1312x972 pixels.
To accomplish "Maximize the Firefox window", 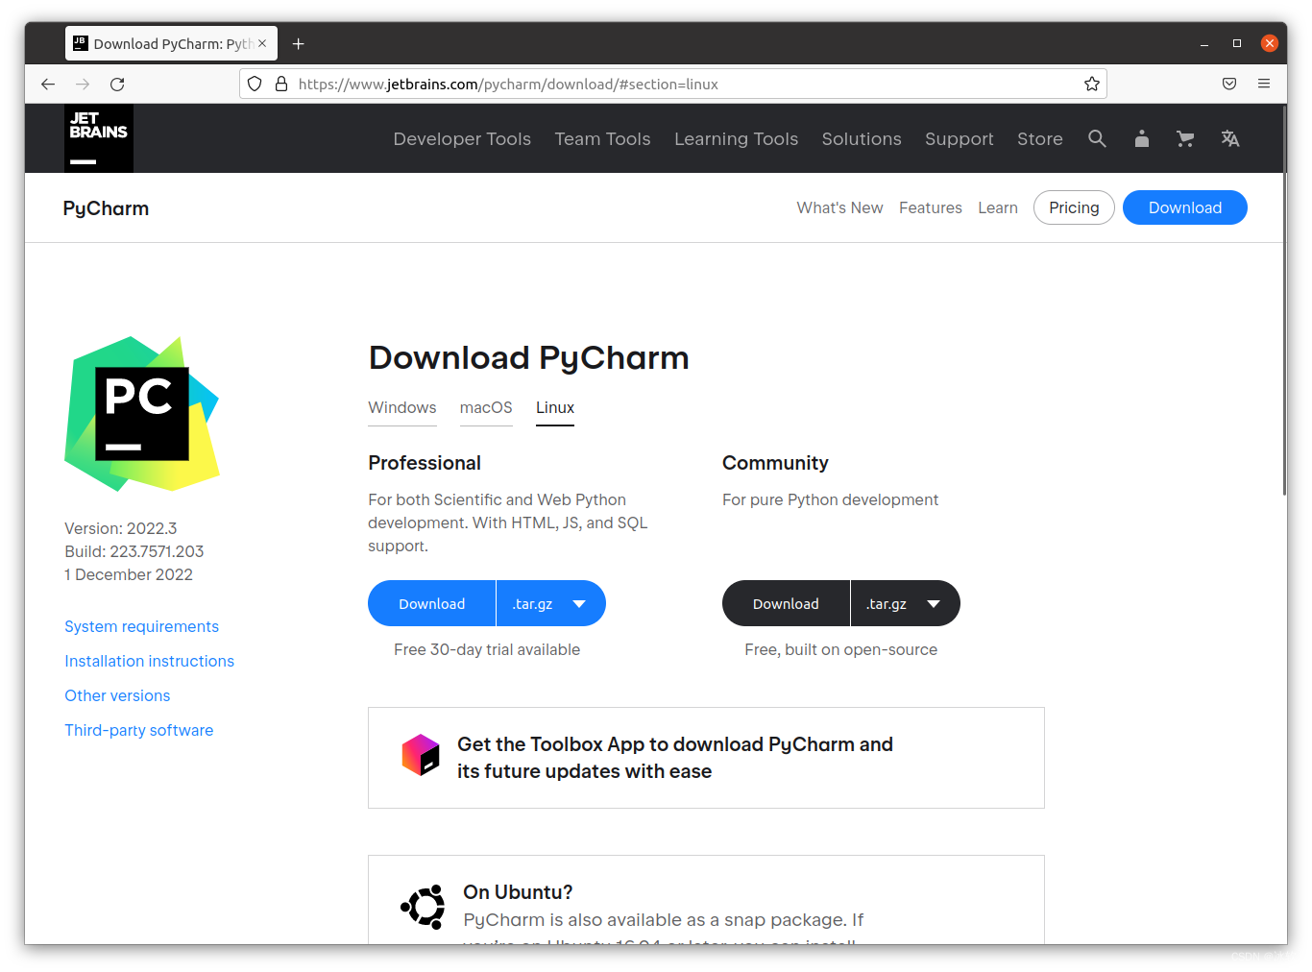I will 1237,44.
